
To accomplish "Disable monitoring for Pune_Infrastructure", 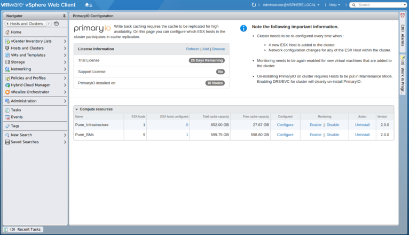I will [x=333, y=125].
